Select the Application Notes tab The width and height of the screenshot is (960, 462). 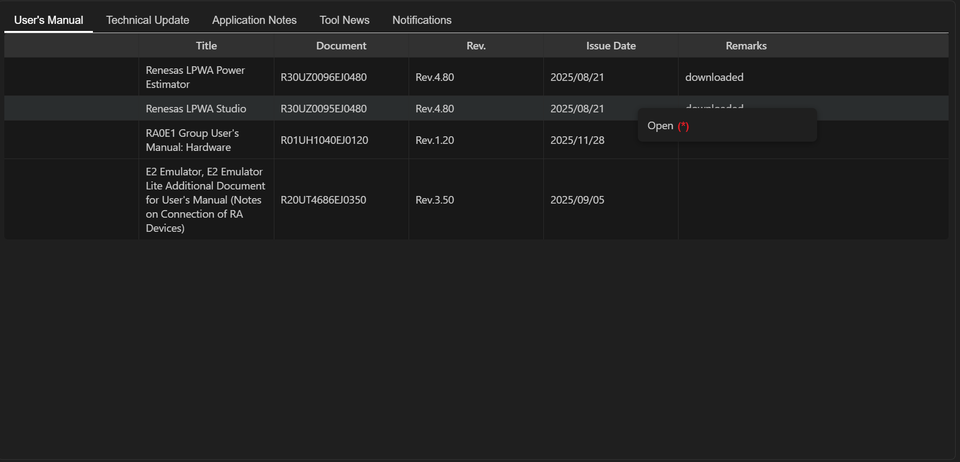pyautogui.click(x=254, y=20)
